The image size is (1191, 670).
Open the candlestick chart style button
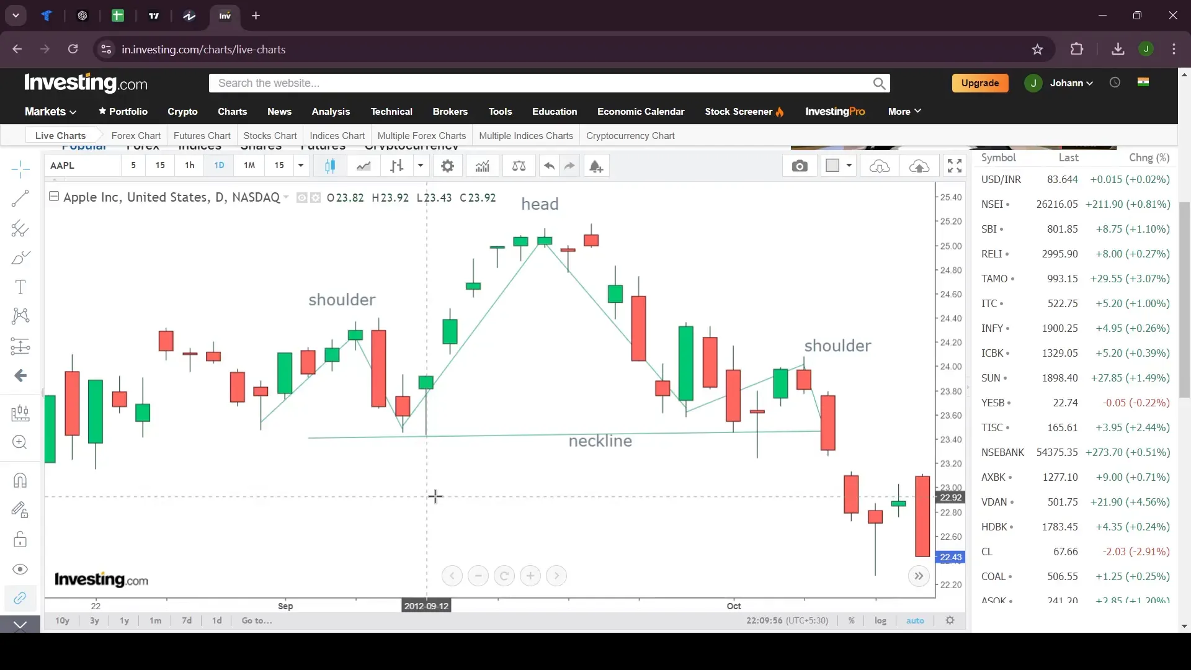click(x=330, y=166)
